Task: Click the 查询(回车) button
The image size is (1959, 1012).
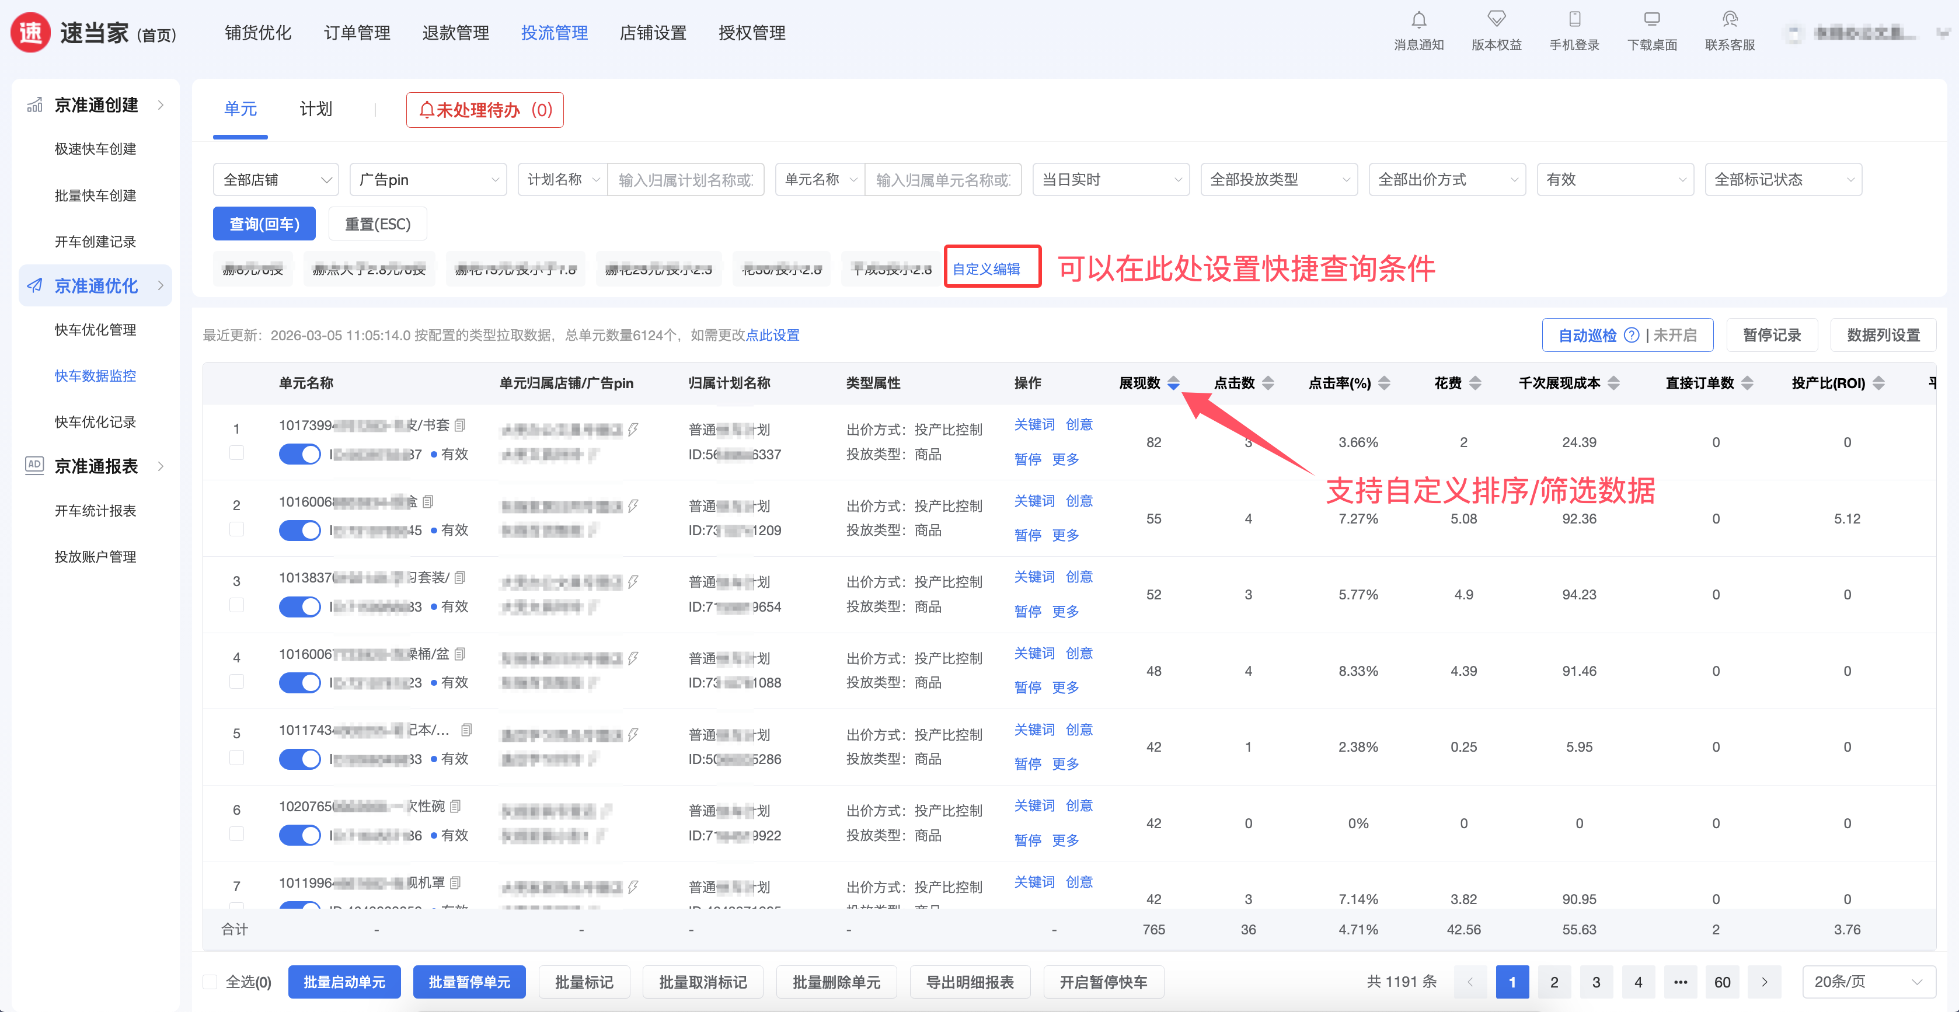Action: (x=264, y=224)
